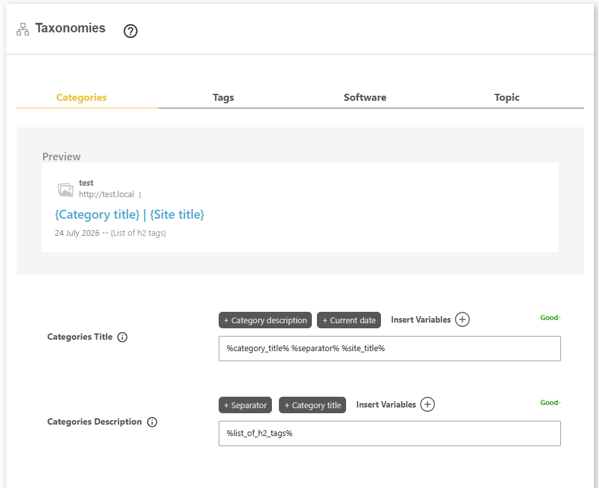The image size is (599, 488).
Task: Click the Taxonomies page heading
Action: 70,29
